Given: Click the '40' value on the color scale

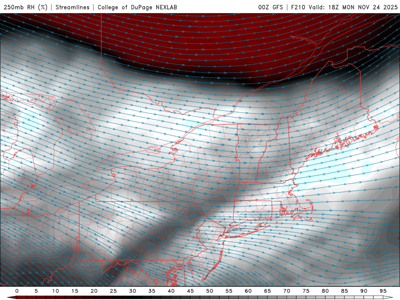Looking at the screenshot, I should pyautogui.click(x=171, y=291).
